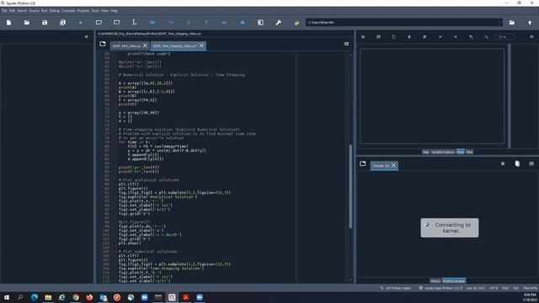Open the Projects menu
This screenshot has height=303, width=539.
(x=83, y=11)
